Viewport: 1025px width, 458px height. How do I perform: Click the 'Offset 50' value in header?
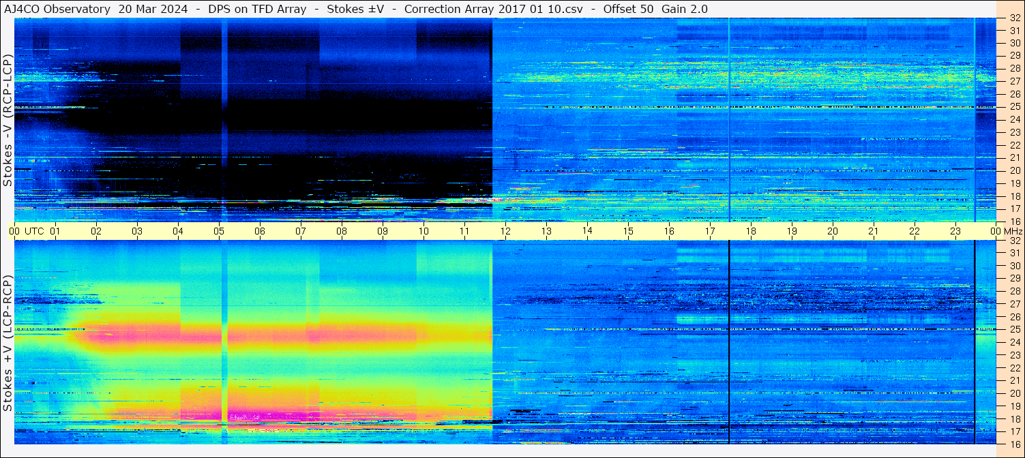click(627, 9)
